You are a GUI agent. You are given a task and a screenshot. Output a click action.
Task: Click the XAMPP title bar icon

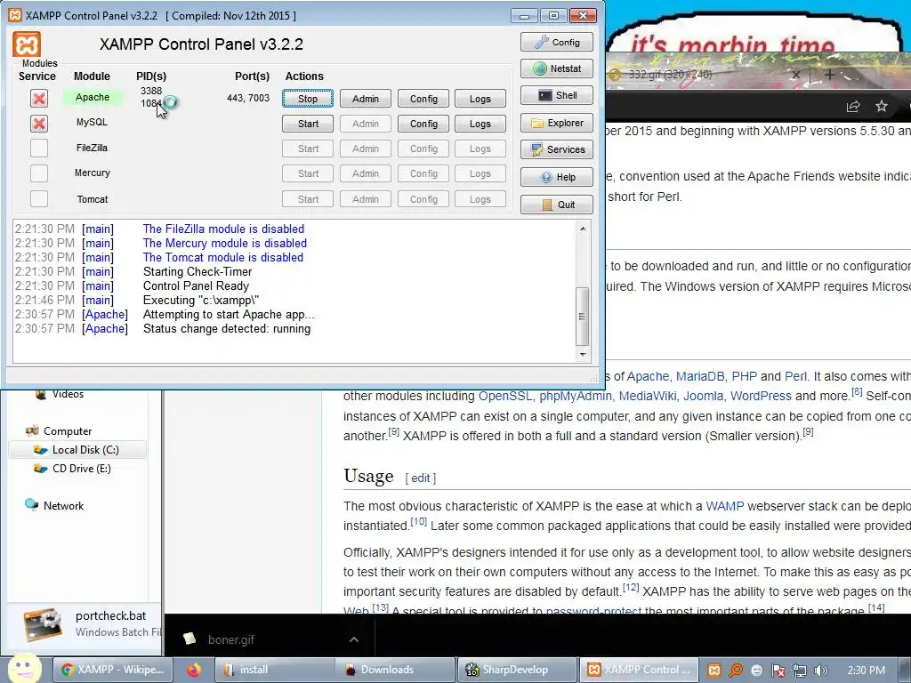click(x=15, y=15)
